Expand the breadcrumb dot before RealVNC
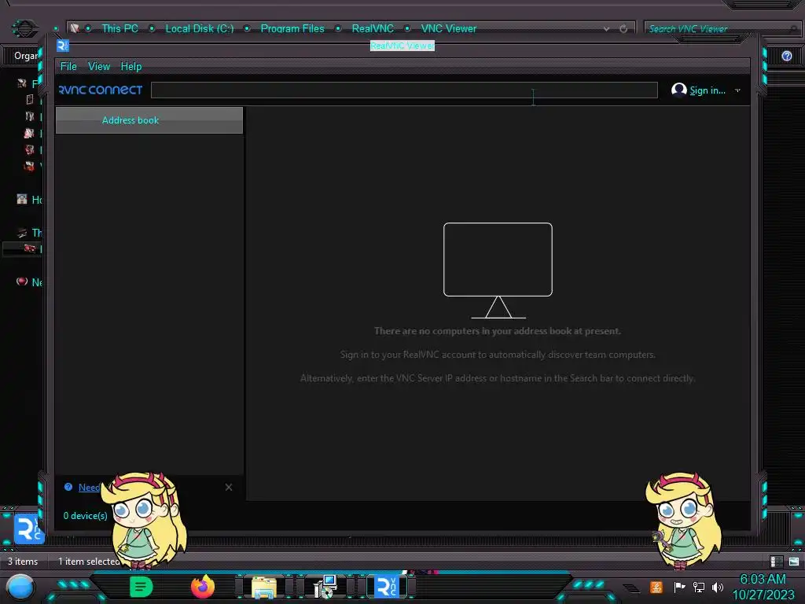 (338, 29)
